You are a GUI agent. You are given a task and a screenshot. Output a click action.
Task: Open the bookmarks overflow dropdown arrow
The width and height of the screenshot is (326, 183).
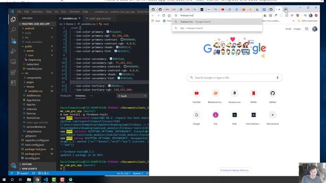point(293,21)
